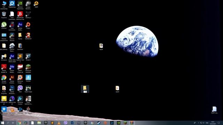
Task: Open FastStone Image Viewer shortcut
Action: [x=20, y=79]
